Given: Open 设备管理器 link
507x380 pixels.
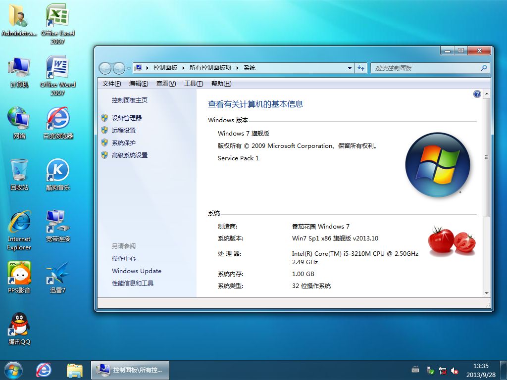Looking at the screenshot, I should (127, 118).
